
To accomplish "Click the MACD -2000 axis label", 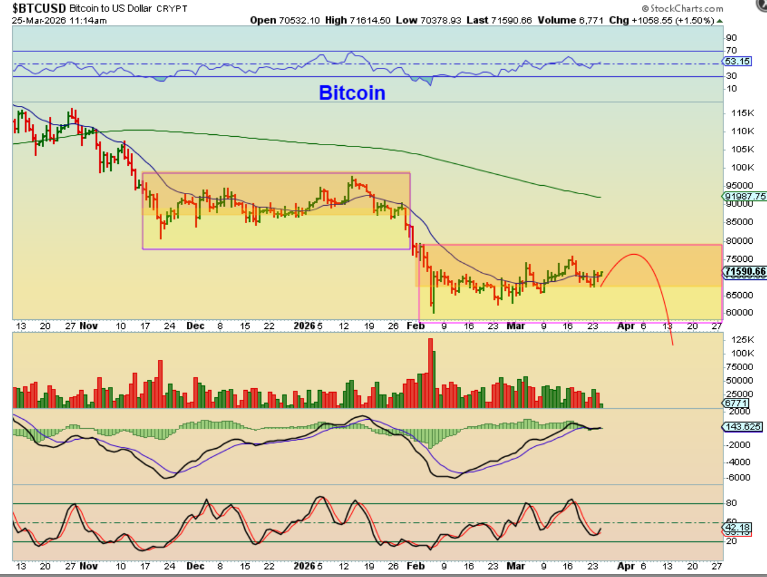I will click(x=739, y=445).
